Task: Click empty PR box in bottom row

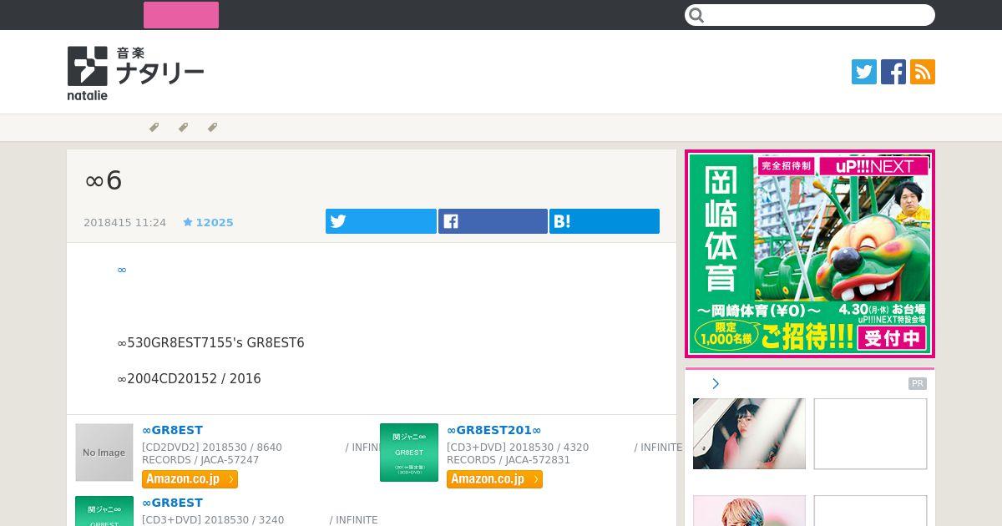Action: 870,511
